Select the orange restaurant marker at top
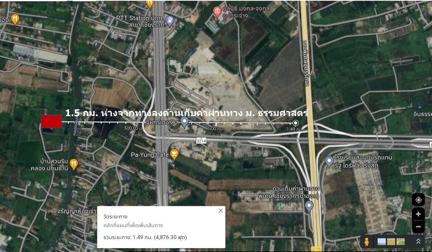 150,3
